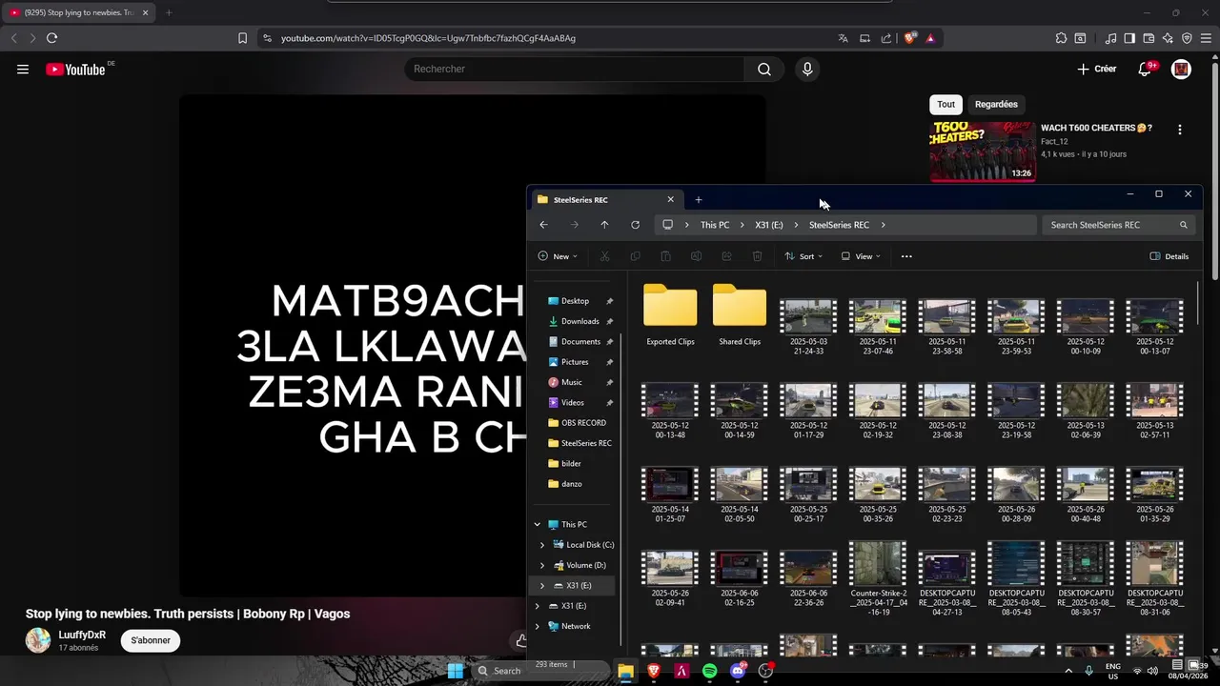1220x686 pixels.
Task: Expand Local Disk (C:) in navigation pane
Action: [542, 545]
